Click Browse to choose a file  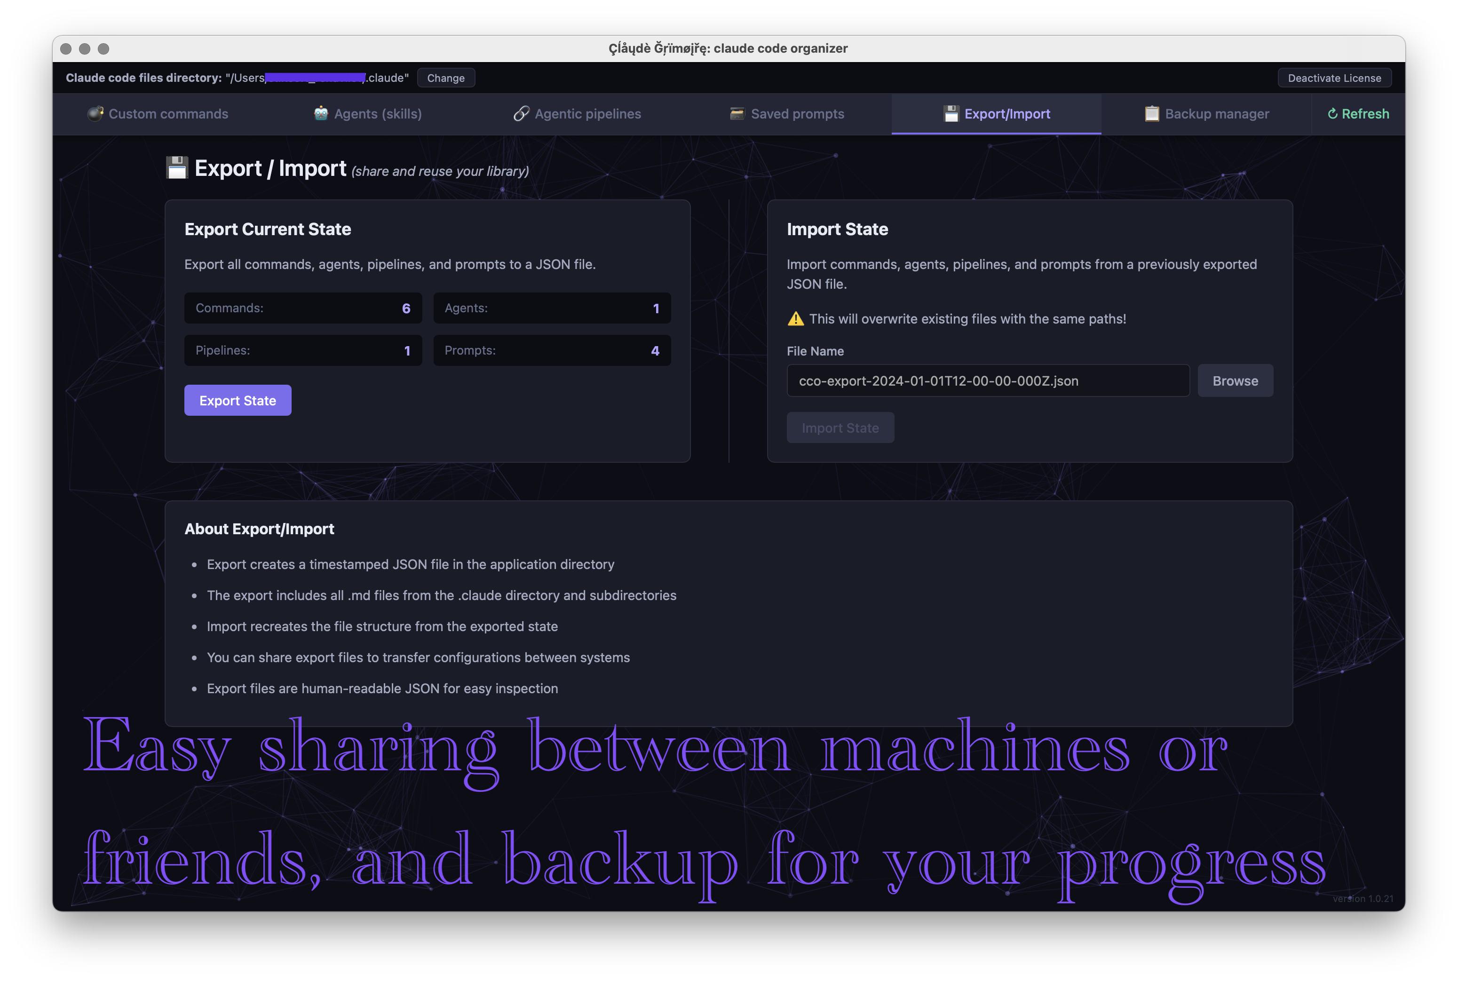[x=1235, y=381]
